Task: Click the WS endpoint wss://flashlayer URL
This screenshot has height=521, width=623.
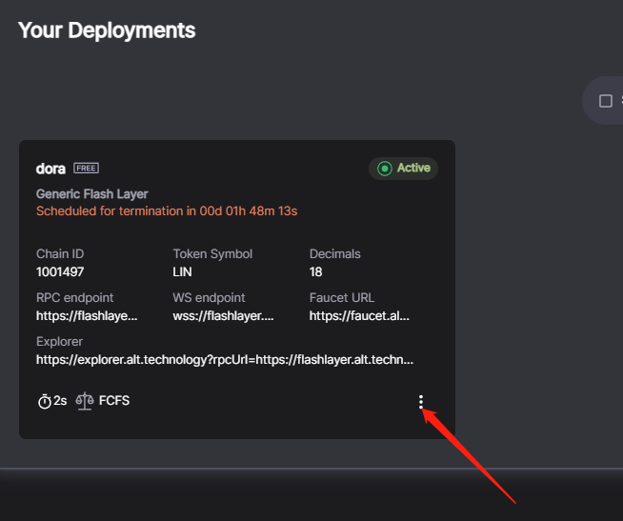Action: click(x=223, y=315)
